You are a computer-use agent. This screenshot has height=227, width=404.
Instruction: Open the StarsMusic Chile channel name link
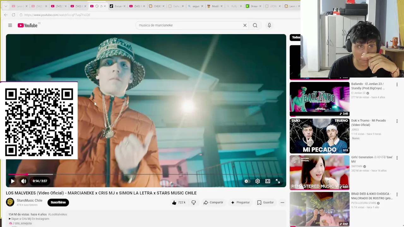tap(29, 201)
